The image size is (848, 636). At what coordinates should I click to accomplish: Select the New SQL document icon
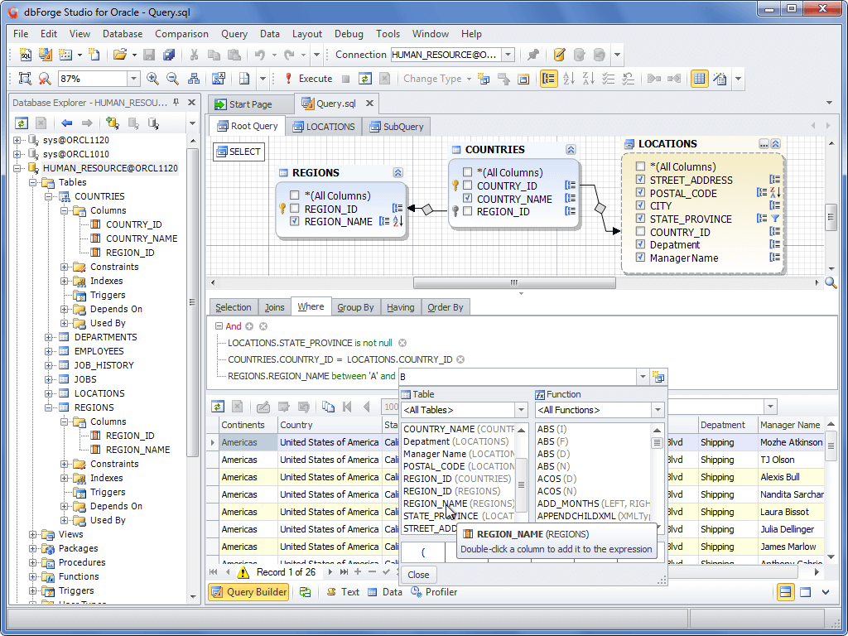[25, 55]
